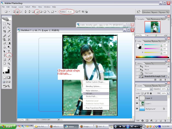The image size is (172, 129).
Task: Open the layer style menu icon
Action: click(142, 121)
